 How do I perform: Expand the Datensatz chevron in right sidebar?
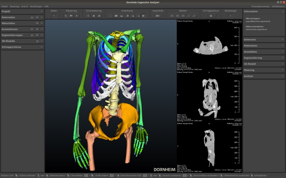[283, 40]
